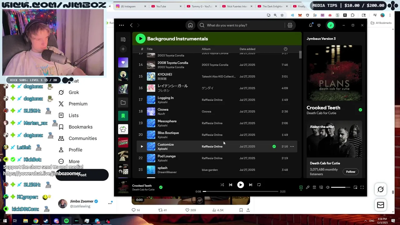
Task: Open Steam from the taskbar
Action: [46, 221]
